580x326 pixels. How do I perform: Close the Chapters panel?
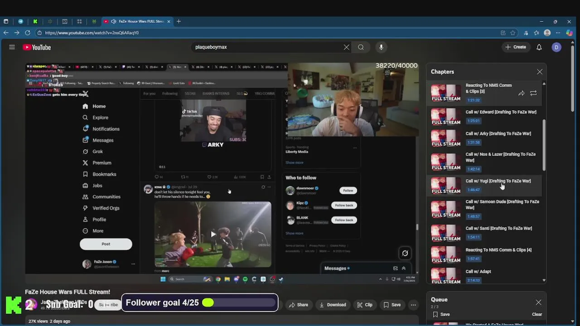pos(540,72)
